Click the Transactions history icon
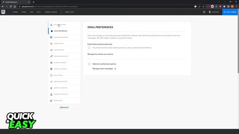 [51, 44]
